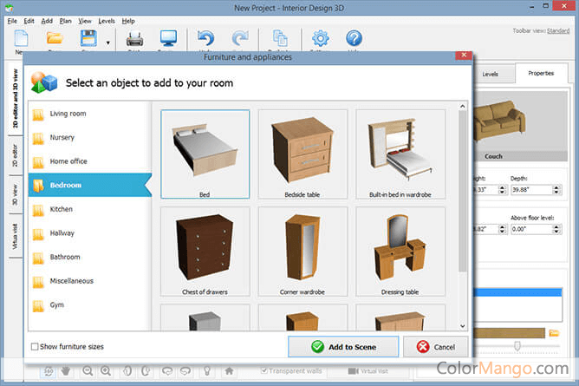
Task: Click the Help question mark icon
Action: click(x=354, y=39)
